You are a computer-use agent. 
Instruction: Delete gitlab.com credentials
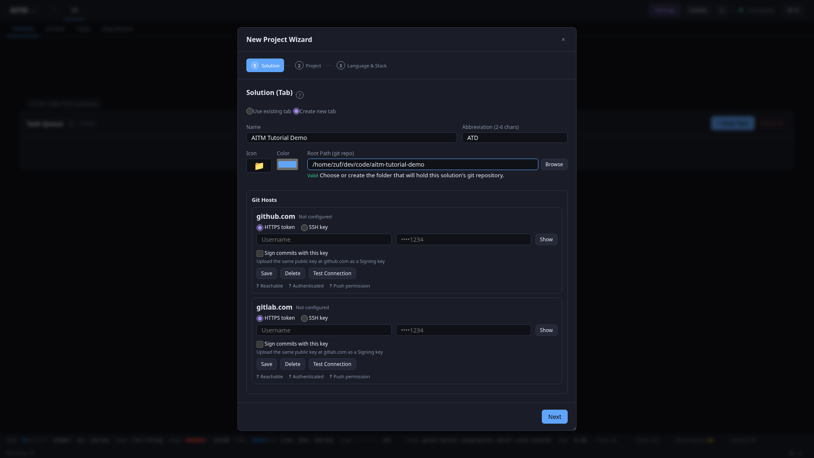[x=293, y=364]
